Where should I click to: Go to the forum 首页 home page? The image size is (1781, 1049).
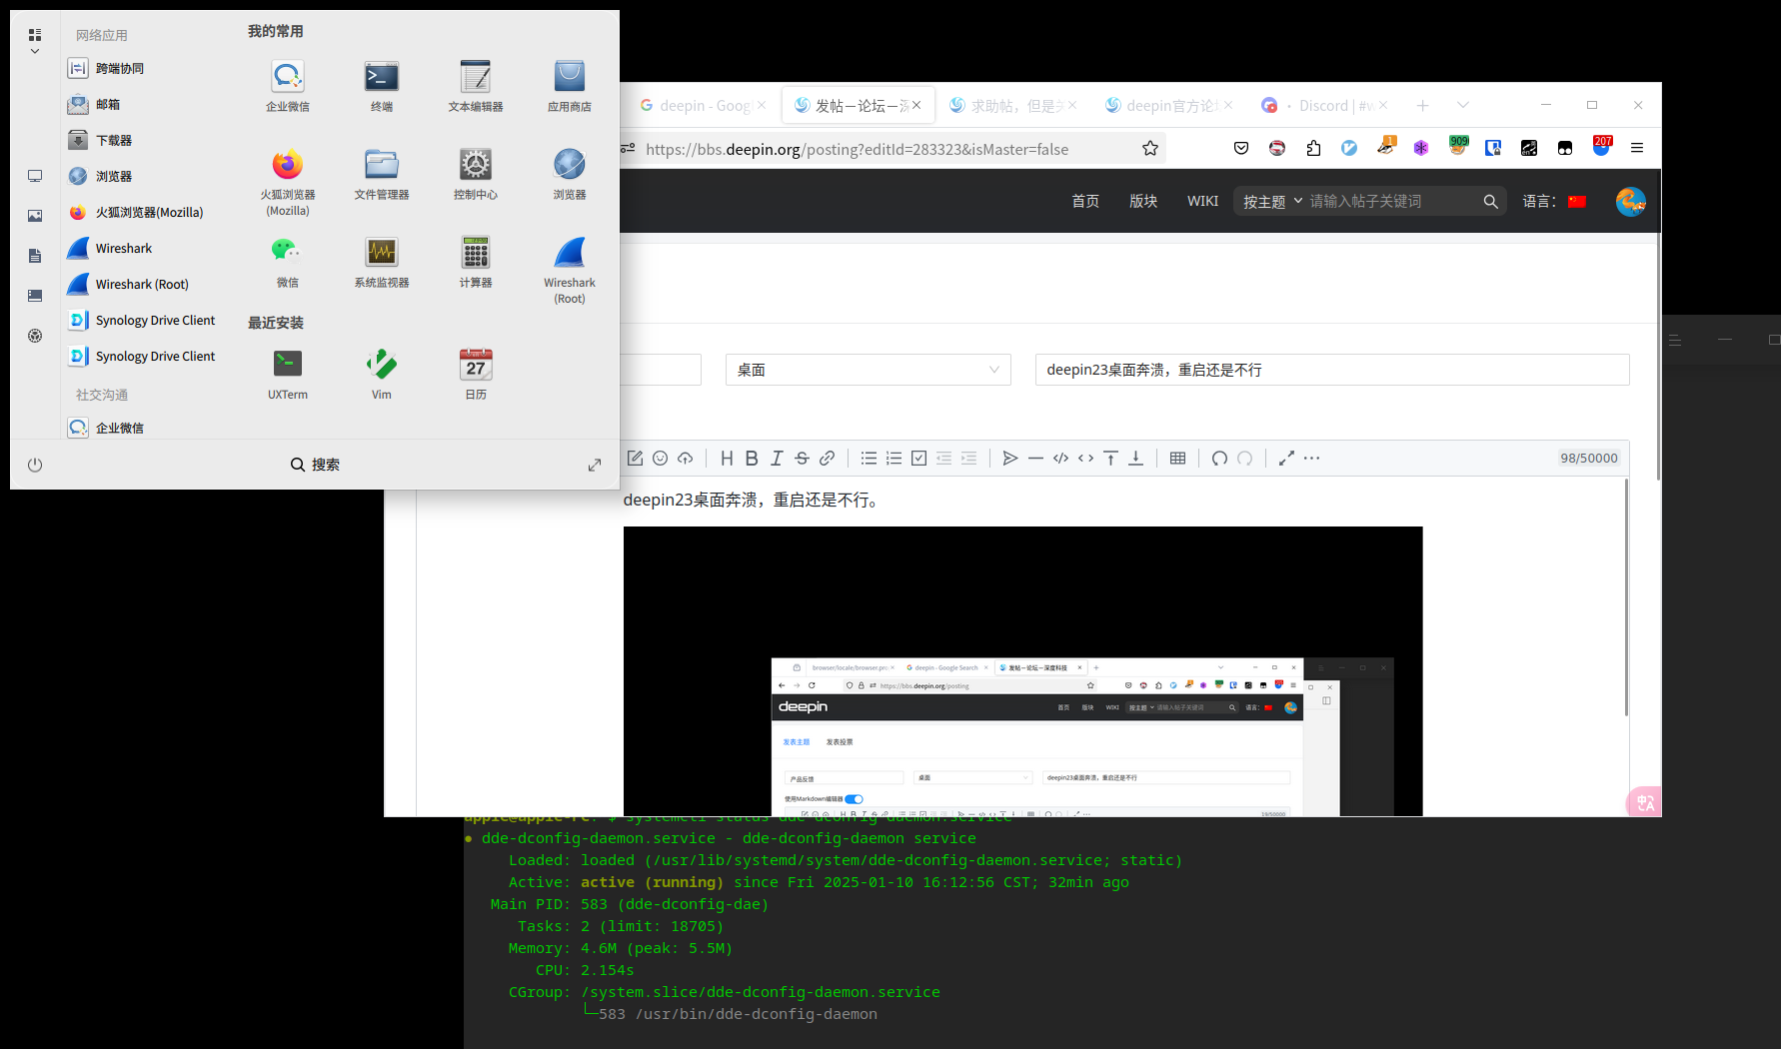[1085, 201]
